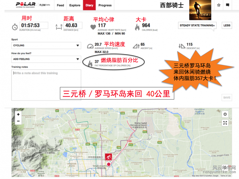The width and height of the screenshot is (239, 179).
Task: Edit the distance field 40.63
Action: click(73, 25)
